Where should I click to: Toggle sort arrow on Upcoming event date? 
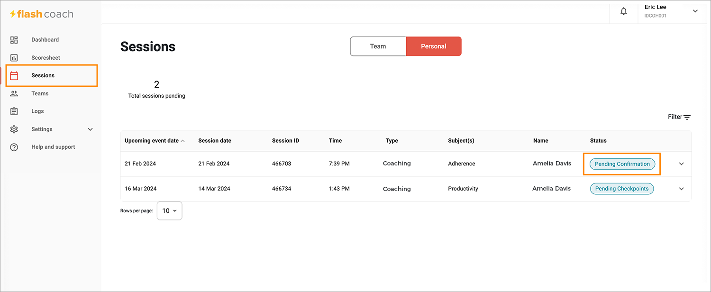click(x=183, y=141)
